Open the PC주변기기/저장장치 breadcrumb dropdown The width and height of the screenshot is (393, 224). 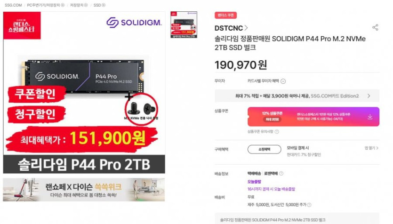tap(63, 5)
